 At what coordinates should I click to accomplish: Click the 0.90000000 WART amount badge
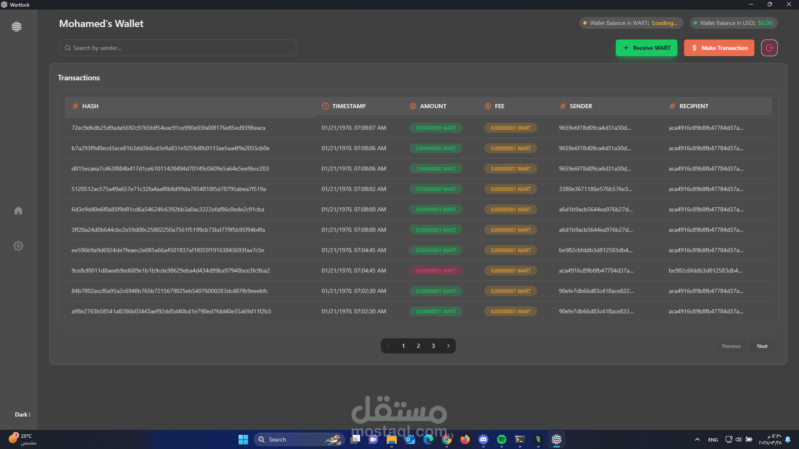(436, 128)
